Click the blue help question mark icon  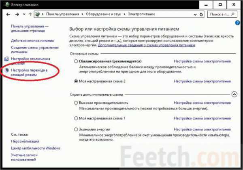(x=237, y=23)
